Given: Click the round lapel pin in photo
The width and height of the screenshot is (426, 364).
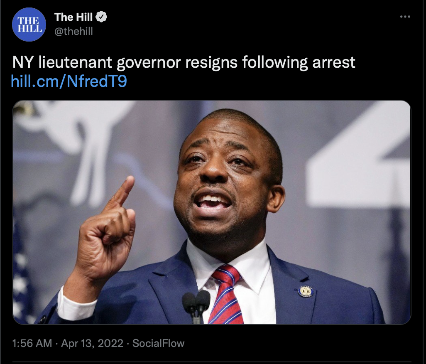Looking at the screenshot, I should click(305, 291).
